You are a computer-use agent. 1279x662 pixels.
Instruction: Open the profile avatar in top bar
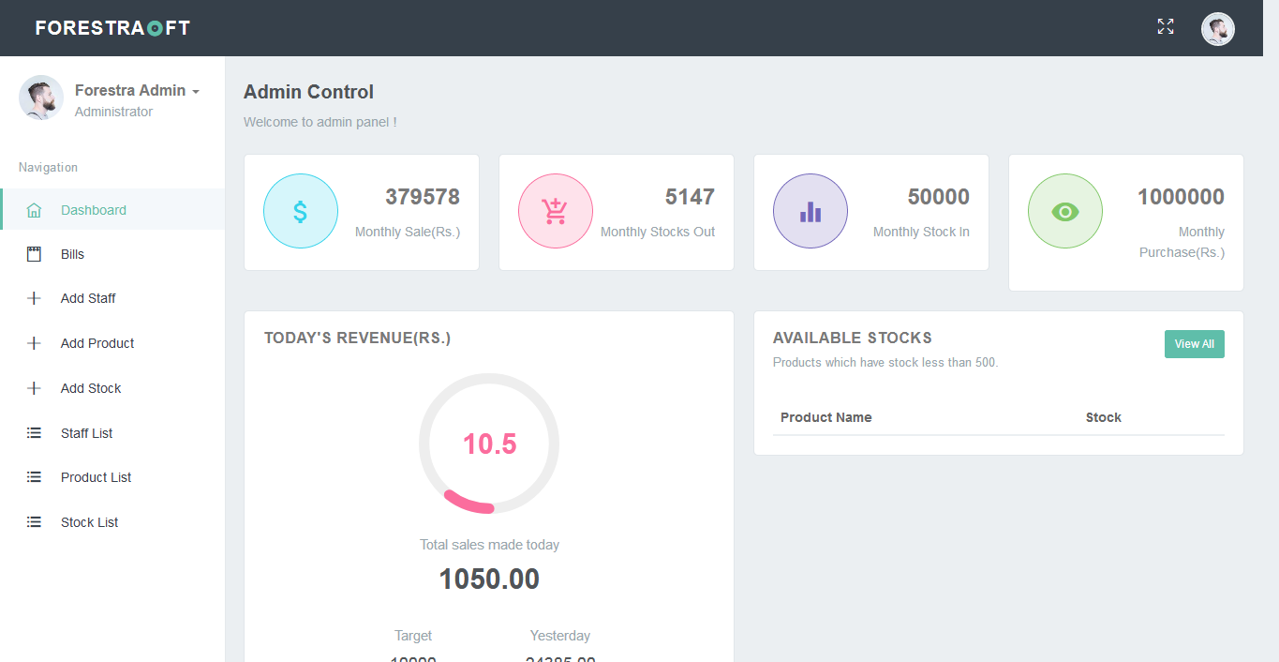coord(1217,29)
